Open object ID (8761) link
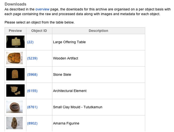174x132 pixels. coord(32,107)
